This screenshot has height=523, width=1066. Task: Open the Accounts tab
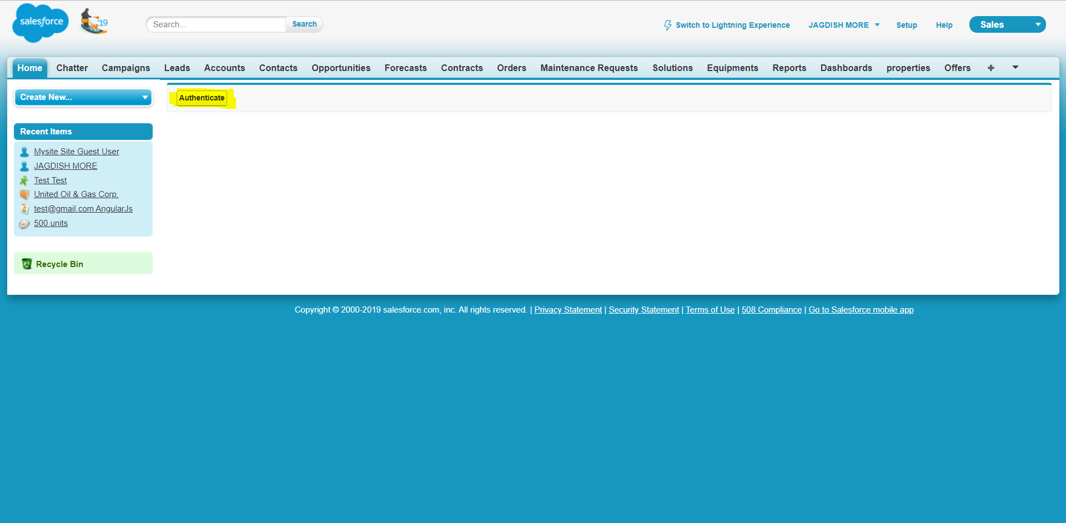pos(224,68)
